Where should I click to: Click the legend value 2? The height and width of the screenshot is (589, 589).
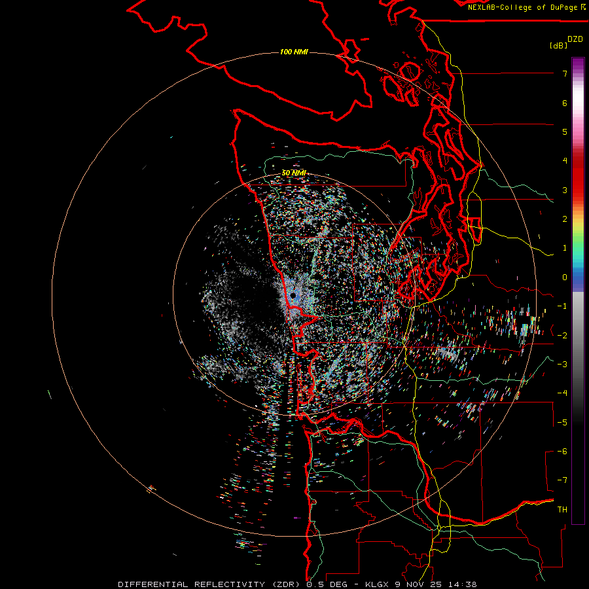[x=565, y=219]
